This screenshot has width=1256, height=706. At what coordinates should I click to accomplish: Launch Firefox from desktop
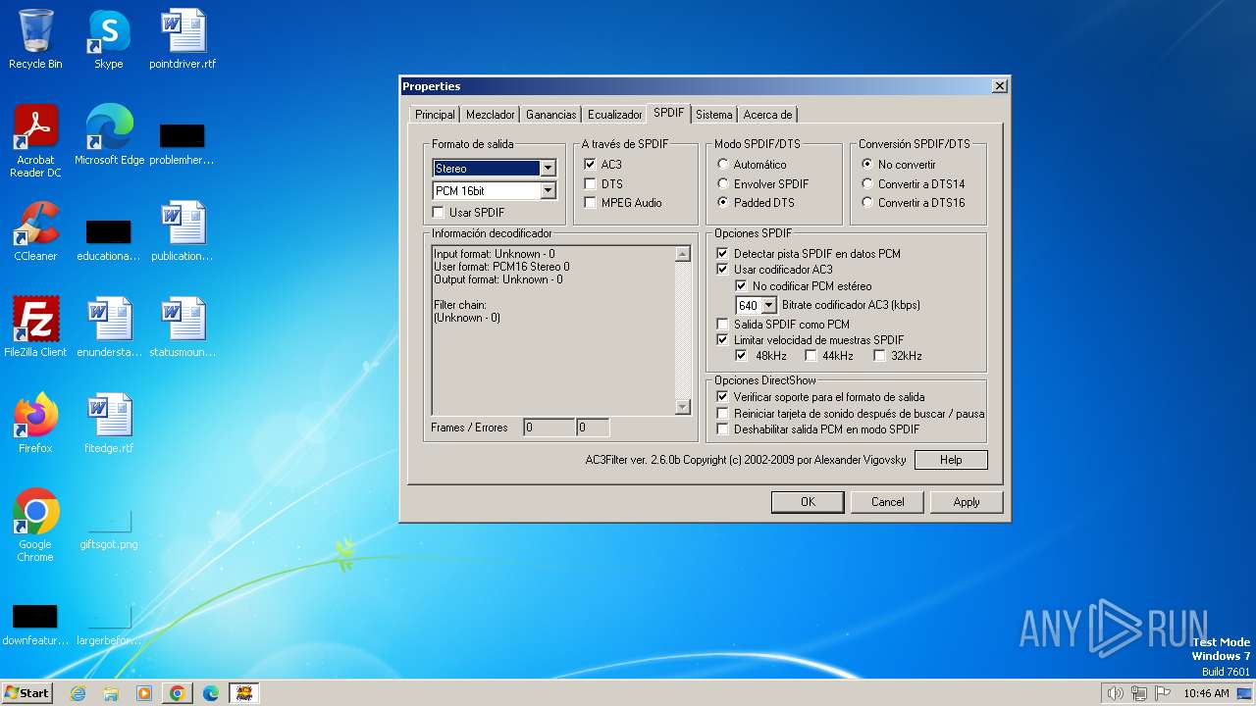coord(35,425)
